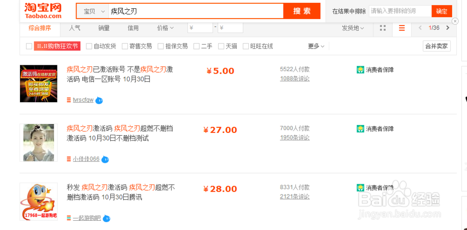Select the 人气 sorting tab
Screen dimensions: 467x230
(x=75, y=28)
